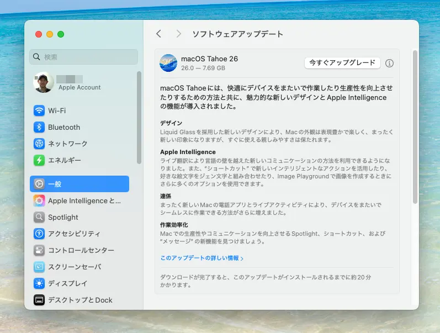Click the download time note with 約20分
The width and height of the screenshot is (440, 333).
(266, 281)
